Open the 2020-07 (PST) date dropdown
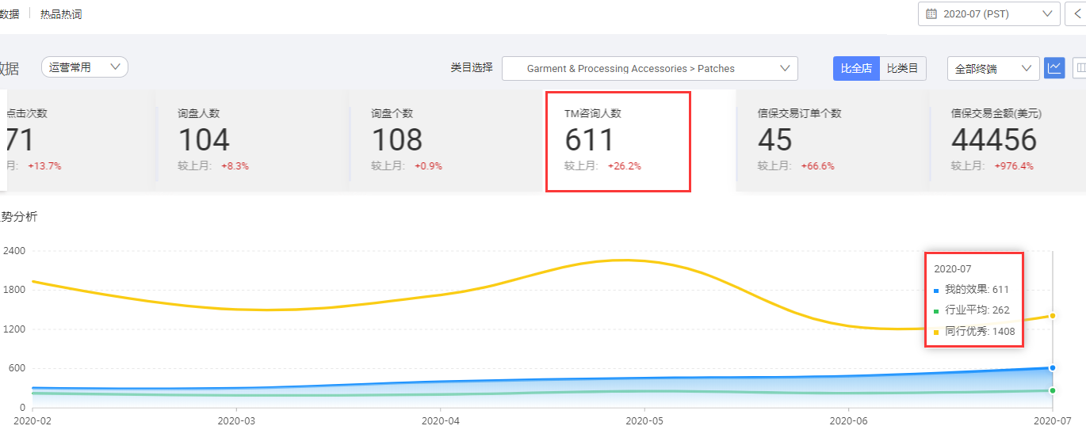This screenshot has height=441, width=1086. pyautogui.click(x=988, y=14)
